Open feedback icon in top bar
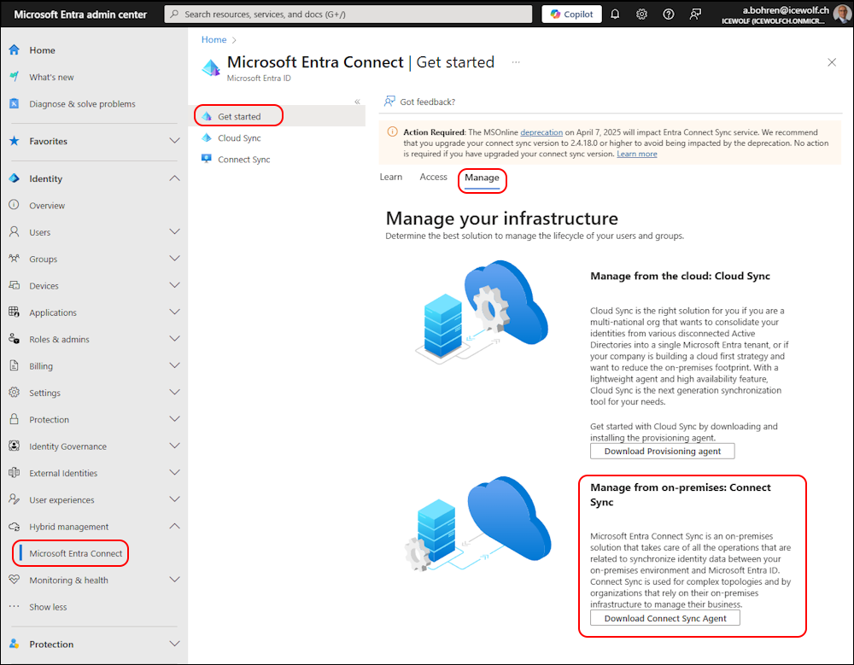Image resolution: width=854 pixels, height=665 pixels. [x=695, y=15]
